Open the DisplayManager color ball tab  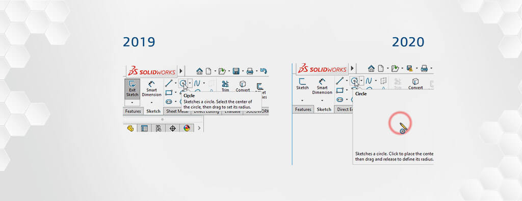(187, 128)
